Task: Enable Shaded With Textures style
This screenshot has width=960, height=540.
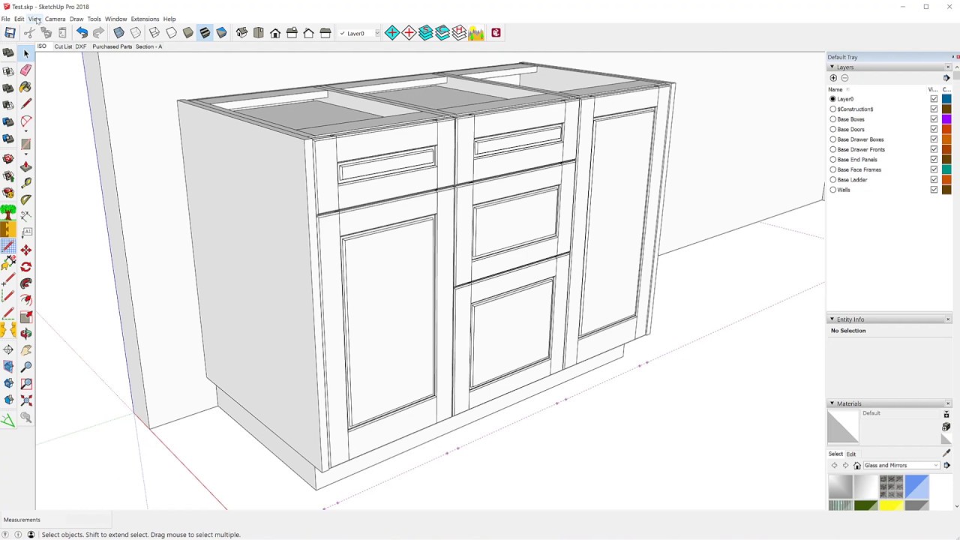Action: [205, 33]
